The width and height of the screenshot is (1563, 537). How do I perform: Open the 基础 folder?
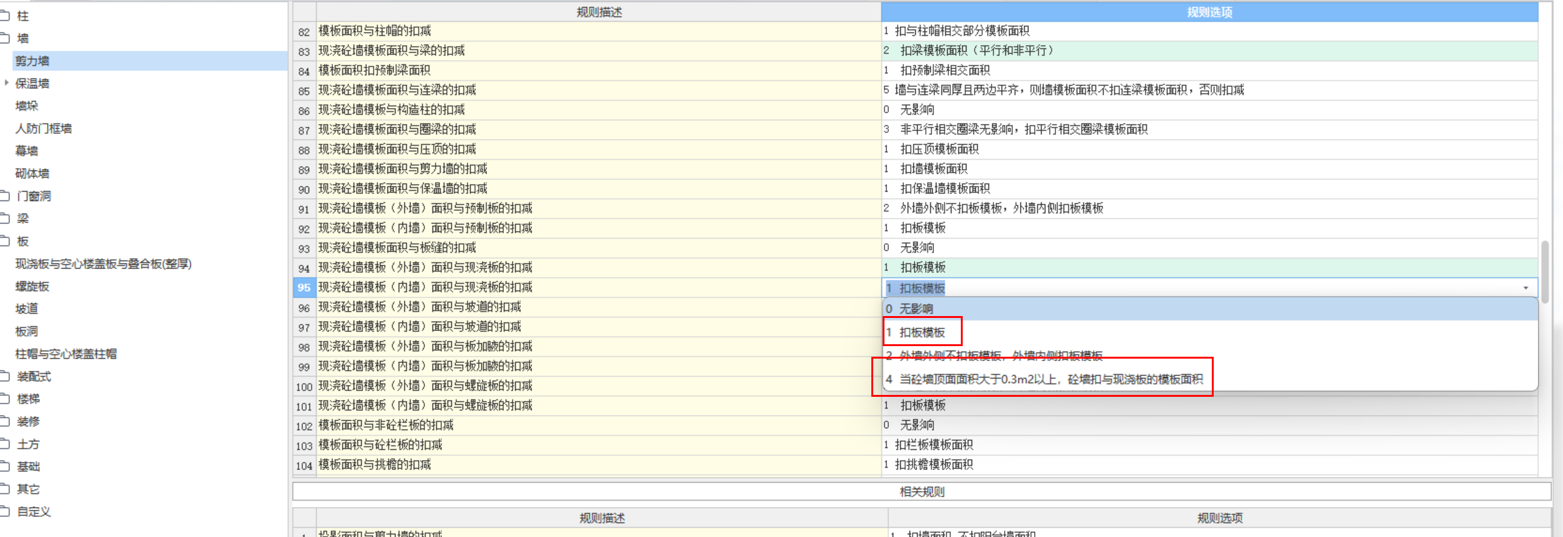[x=28, y=466]
